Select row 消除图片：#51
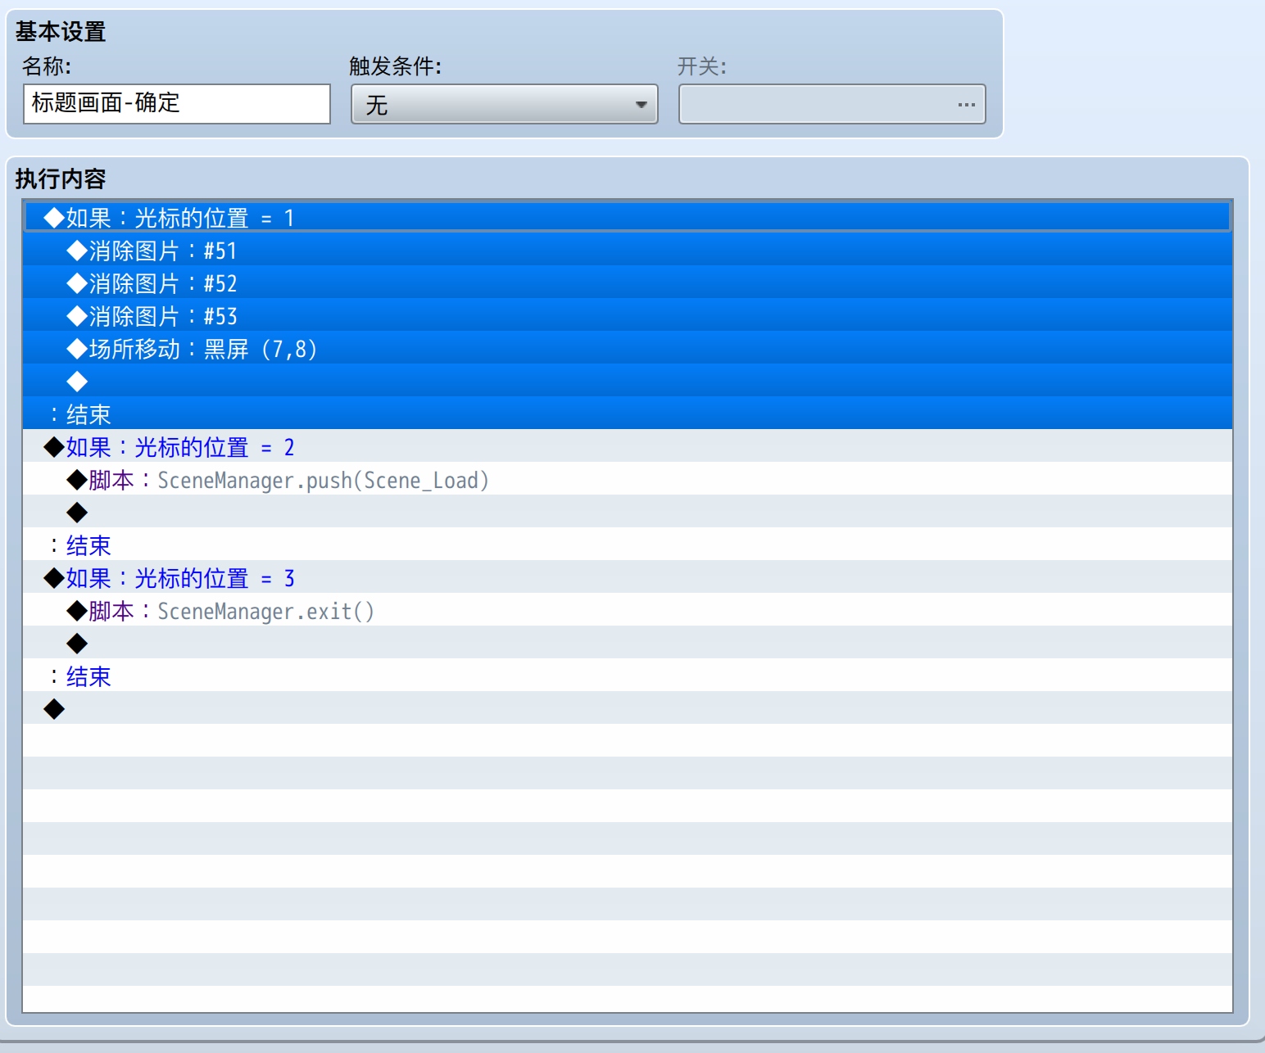 [x=628, y=250]
